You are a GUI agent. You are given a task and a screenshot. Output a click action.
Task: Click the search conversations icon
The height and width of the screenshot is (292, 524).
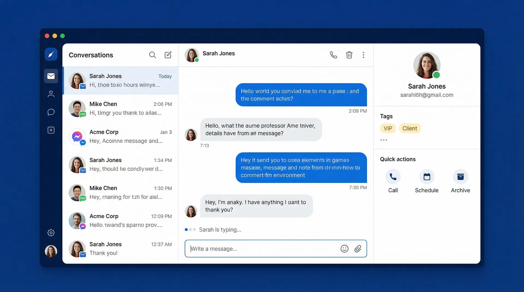coord(153,55)
